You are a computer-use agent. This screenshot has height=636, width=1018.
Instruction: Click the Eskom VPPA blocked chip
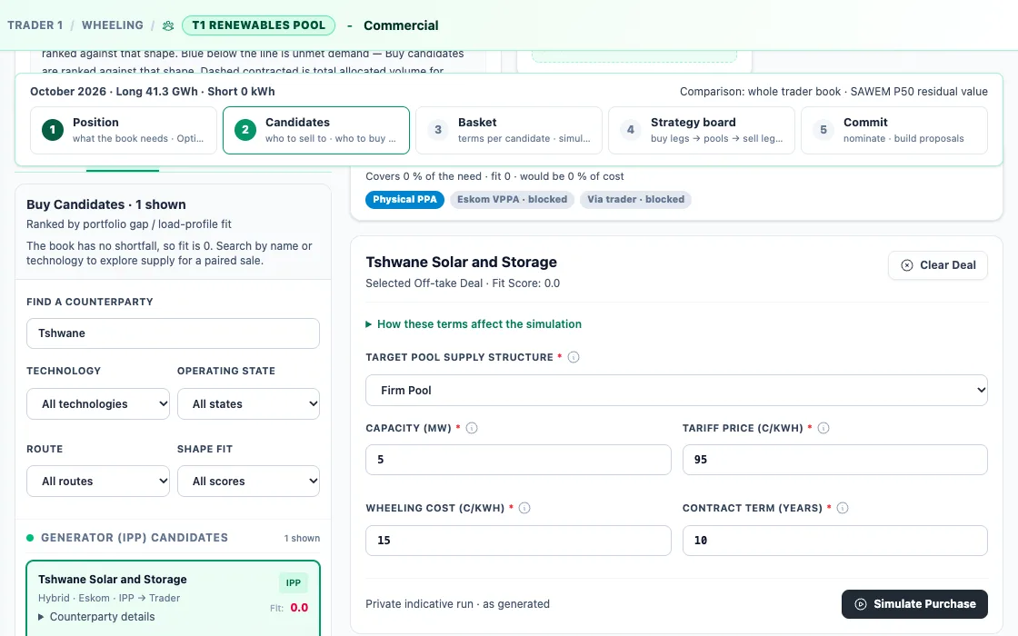coord(512,199)
